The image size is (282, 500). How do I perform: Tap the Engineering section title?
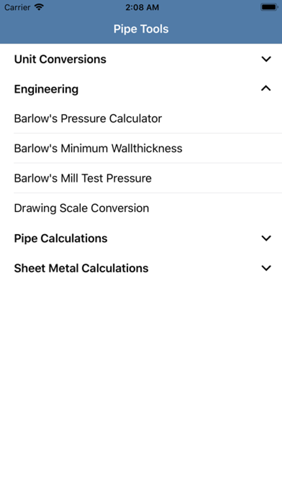(46, 89)
